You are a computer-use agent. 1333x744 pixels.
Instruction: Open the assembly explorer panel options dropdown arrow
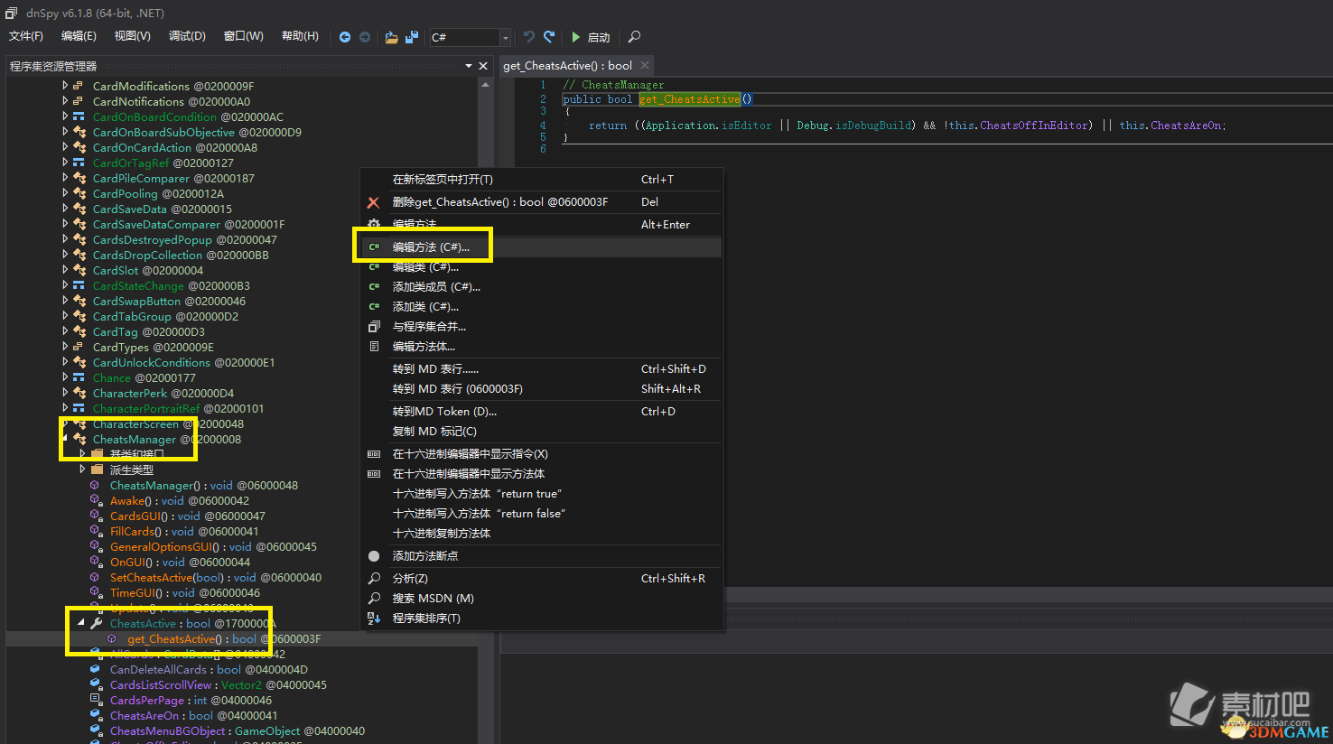468,66
